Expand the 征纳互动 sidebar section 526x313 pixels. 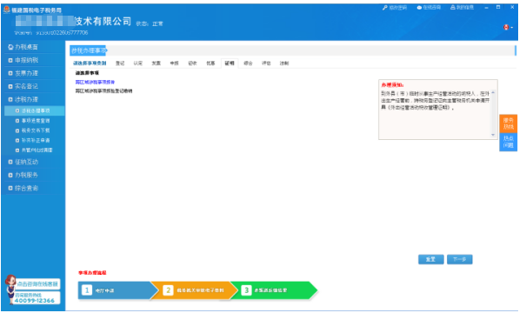[x=23, y=162]
